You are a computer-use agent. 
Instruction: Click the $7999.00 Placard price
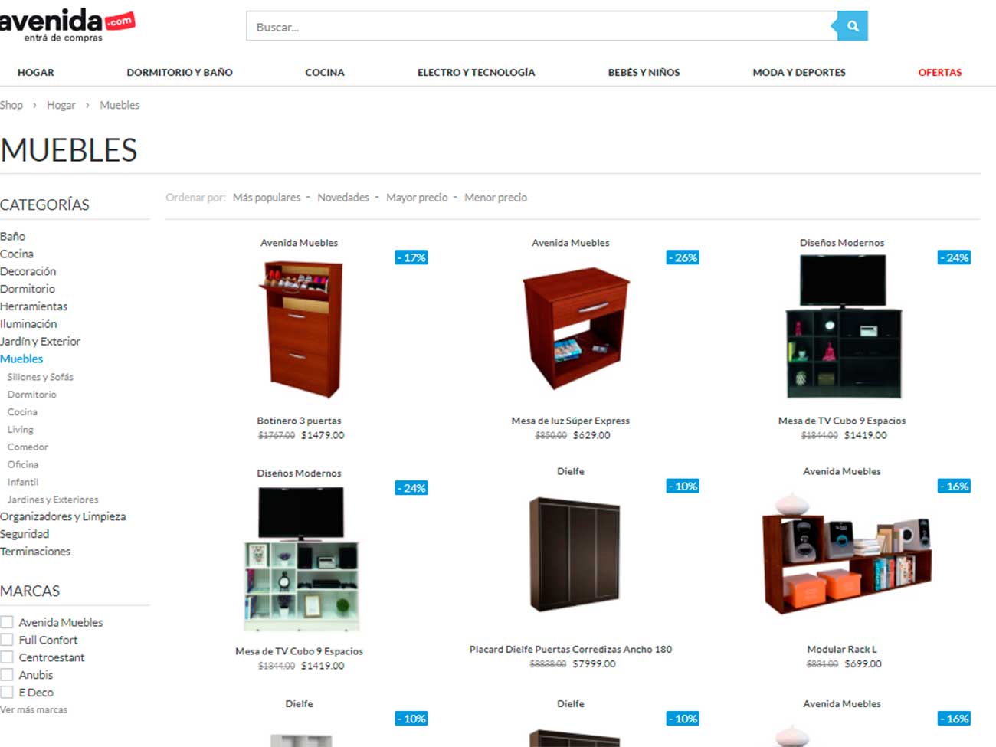594,664
